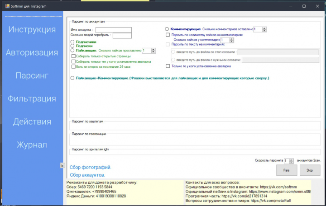
Task: Click the vk.com/id217891314 link
Action: [x=244, y=196]
